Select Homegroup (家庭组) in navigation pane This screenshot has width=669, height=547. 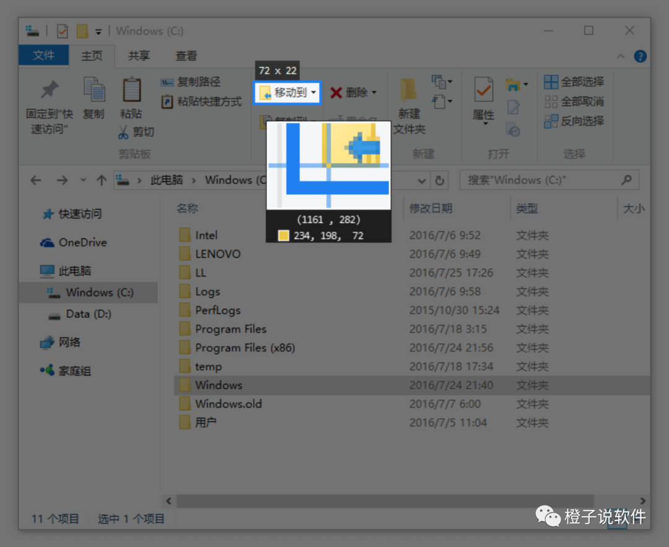pyautogui.click(x=66, y=370)
